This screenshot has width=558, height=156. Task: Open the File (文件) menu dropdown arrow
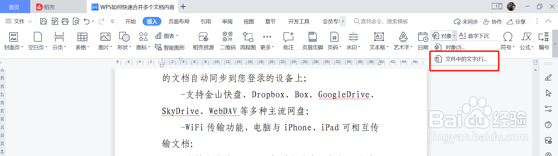[30, 21]
